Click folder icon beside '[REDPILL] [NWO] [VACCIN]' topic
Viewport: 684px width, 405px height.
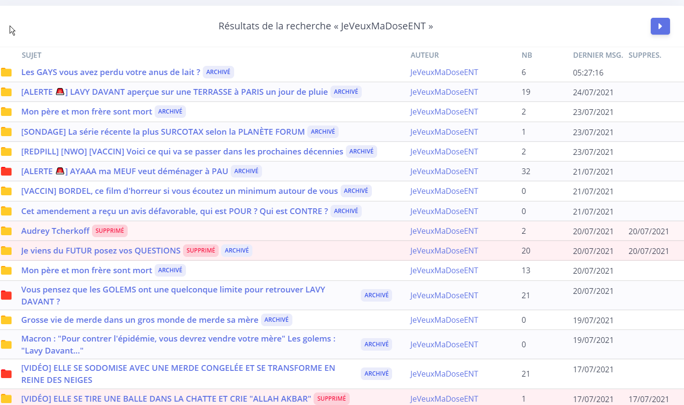[x=6, y=152]
